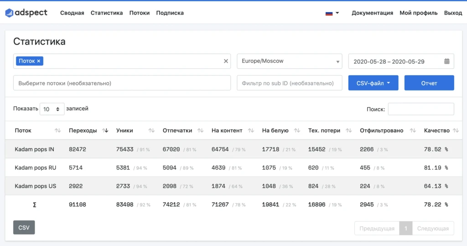This screenshot has width=467, height=246.
Task: Click the 78.22 % total quality value
Action: pyautogui.click(x=436, y=205)
